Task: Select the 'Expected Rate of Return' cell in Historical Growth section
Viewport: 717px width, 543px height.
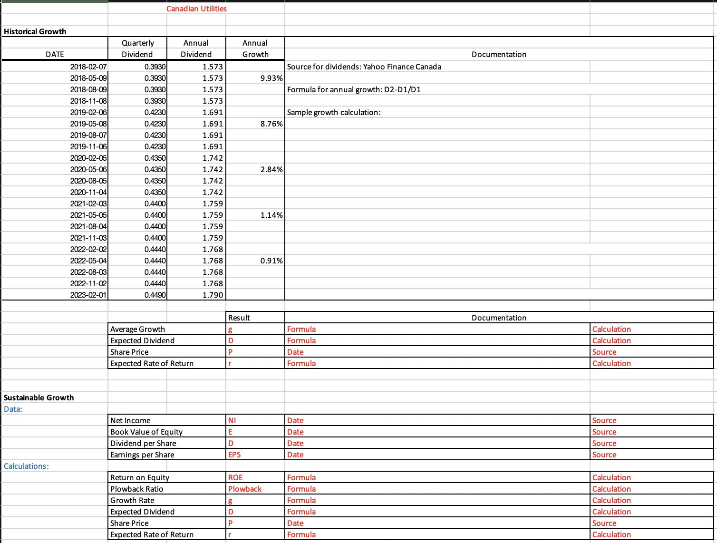Action: [167, 363]
